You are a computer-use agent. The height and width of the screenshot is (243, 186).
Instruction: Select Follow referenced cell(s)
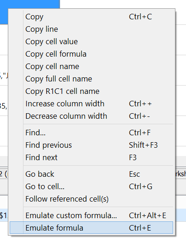click(91, 199)
